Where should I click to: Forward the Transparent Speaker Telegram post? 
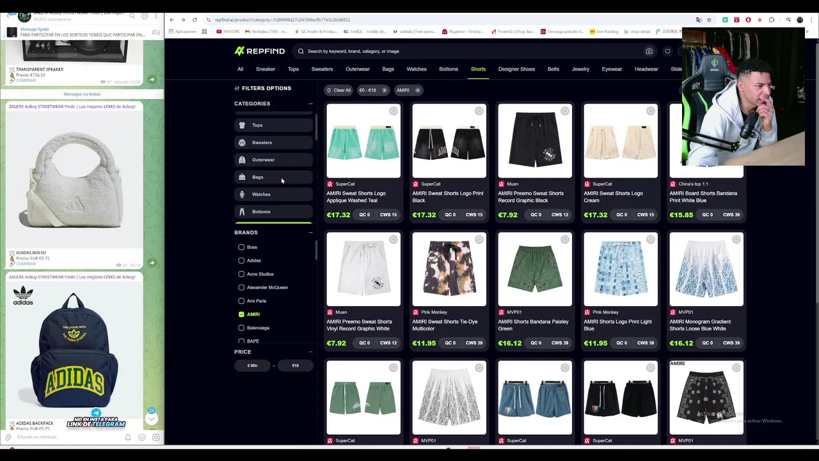(x=152, y=79)
